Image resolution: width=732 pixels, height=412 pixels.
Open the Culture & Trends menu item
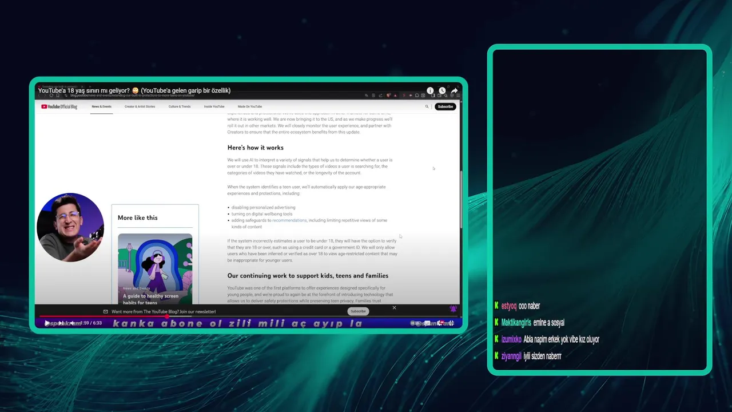(180, 106)
